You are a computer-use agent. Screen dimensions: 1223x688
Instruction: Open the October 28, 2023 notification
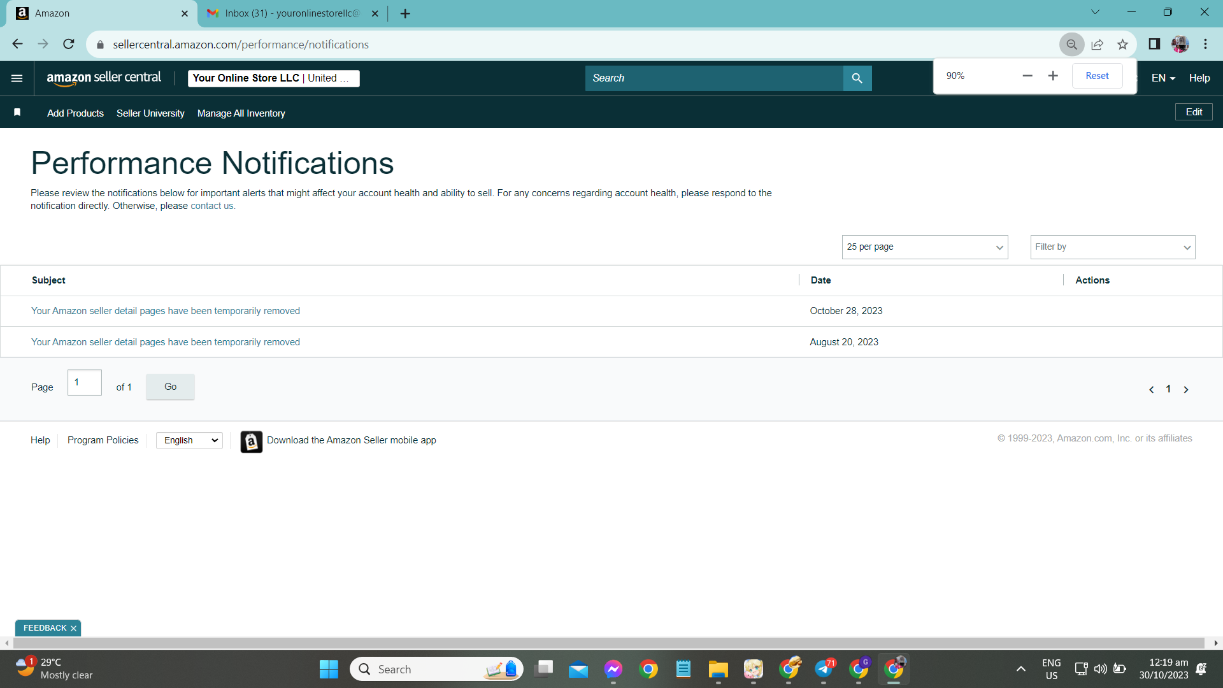(x=166, y=311)
